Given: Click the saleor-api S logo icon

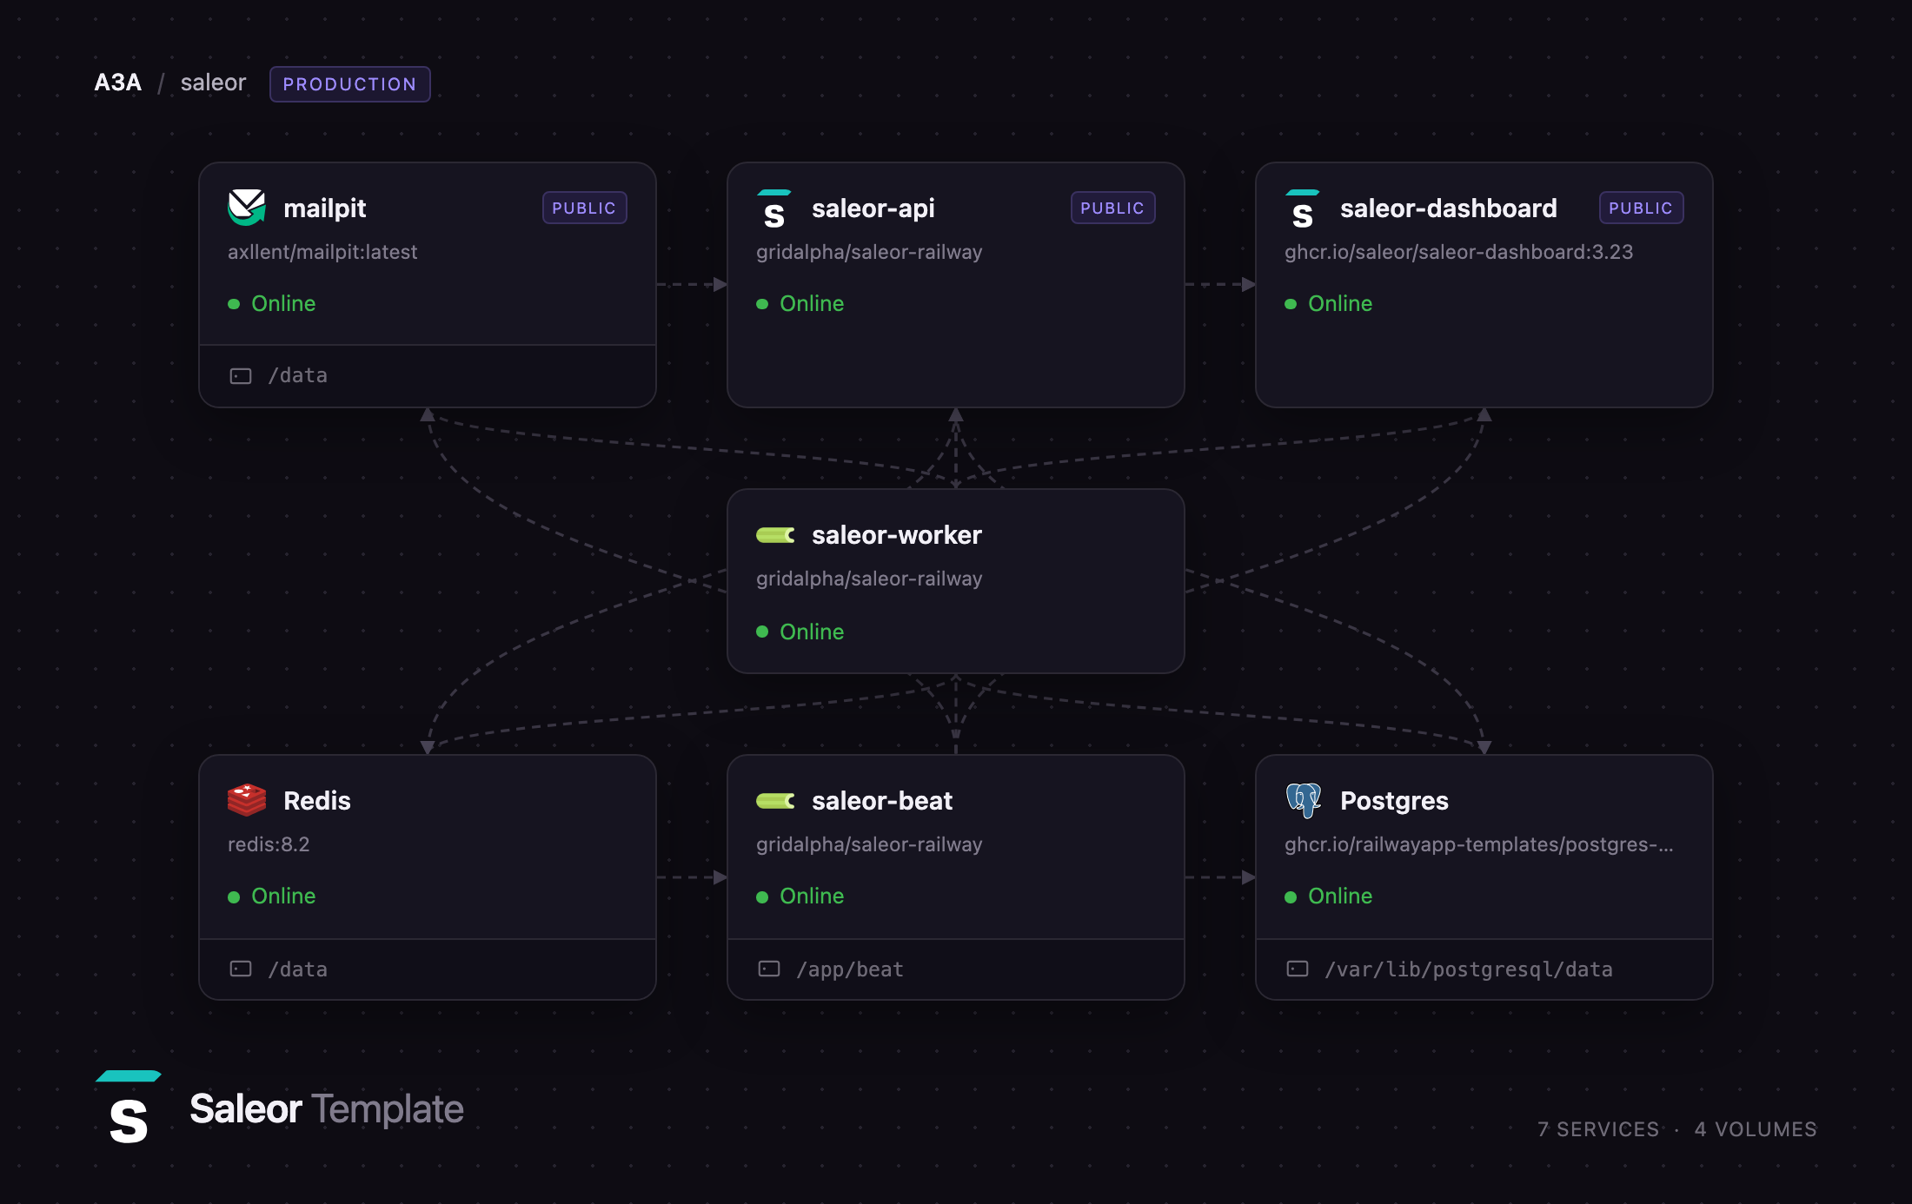Looking at the screenshot, I should coord(774,208).
